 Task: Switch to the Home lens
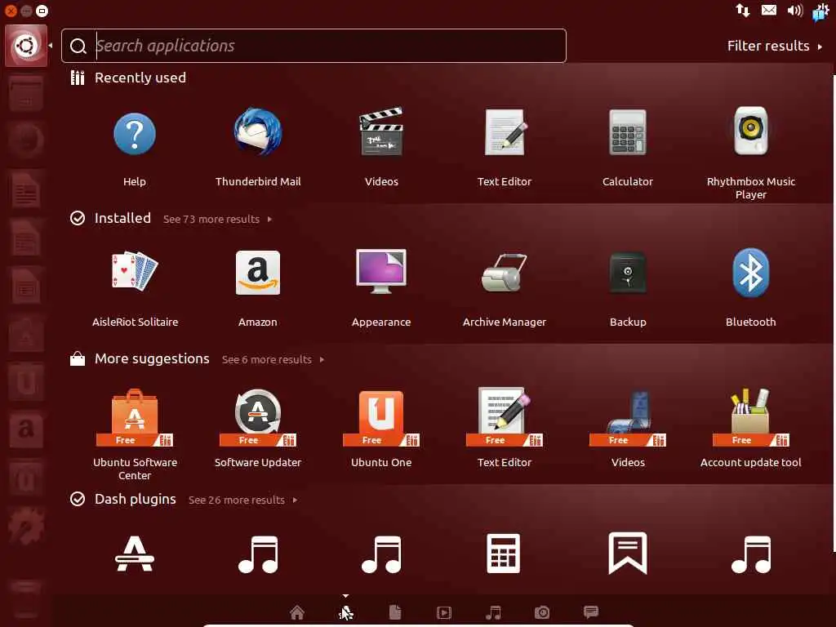[297, 612]
